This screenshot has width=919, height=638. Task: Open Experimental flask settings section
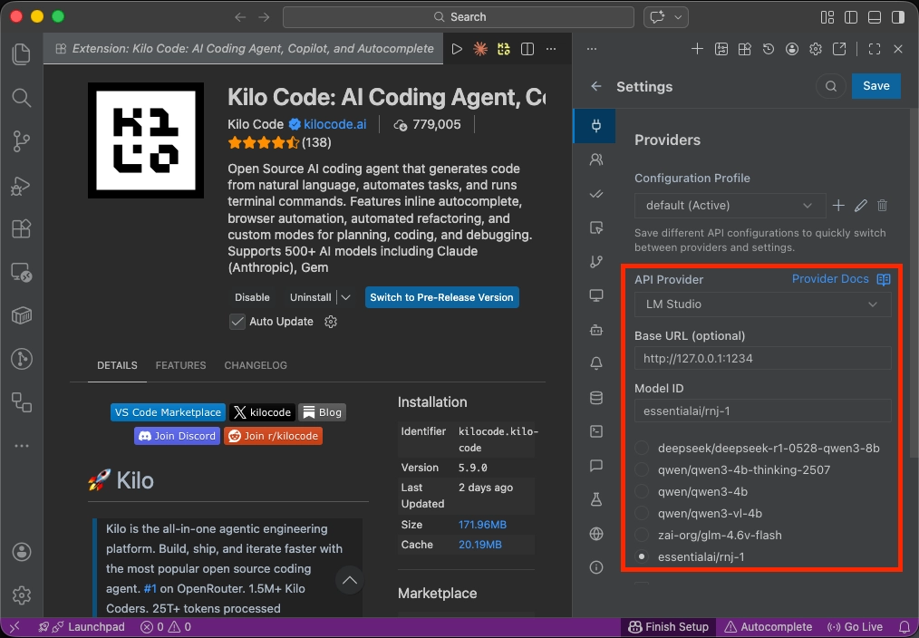596,499
